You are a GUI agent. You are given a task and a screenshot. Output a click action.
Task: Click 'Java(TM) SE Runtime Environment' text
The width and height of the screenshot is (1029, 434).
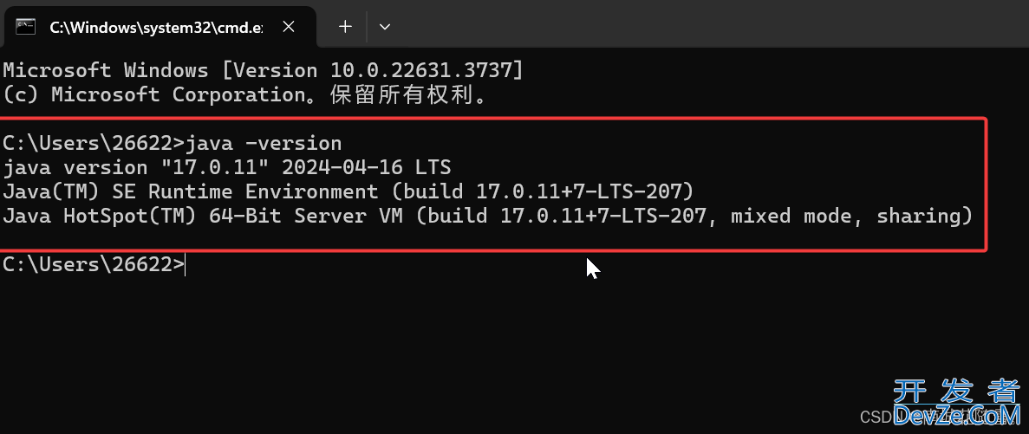[x=191, y=191]
